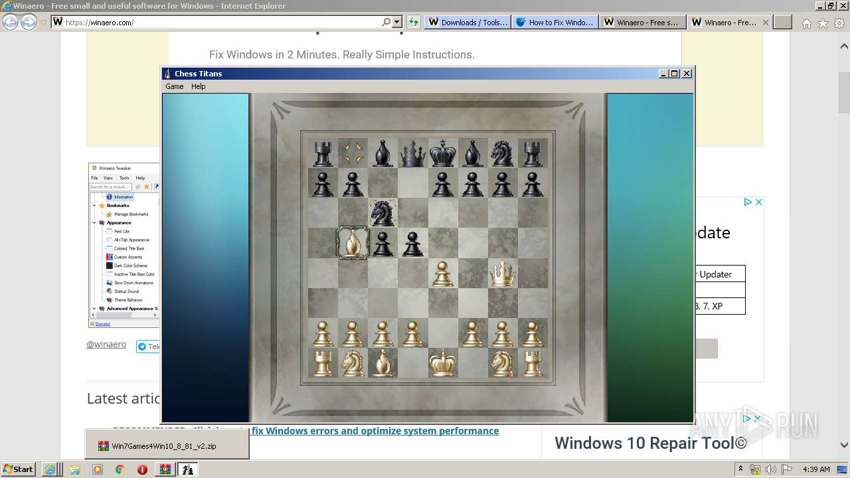Open IE Tools gear icon
The width and height of the screenshot is (850, 478).
click(x=839, y=23)
